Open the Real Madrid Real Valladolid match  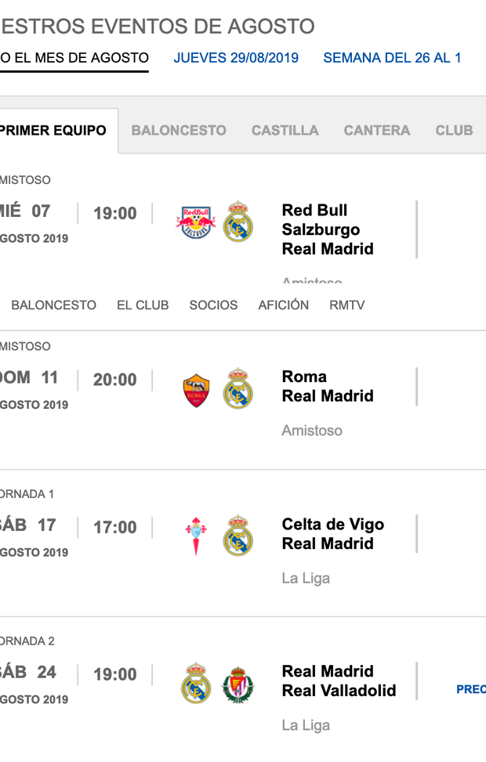coord(339,681)
